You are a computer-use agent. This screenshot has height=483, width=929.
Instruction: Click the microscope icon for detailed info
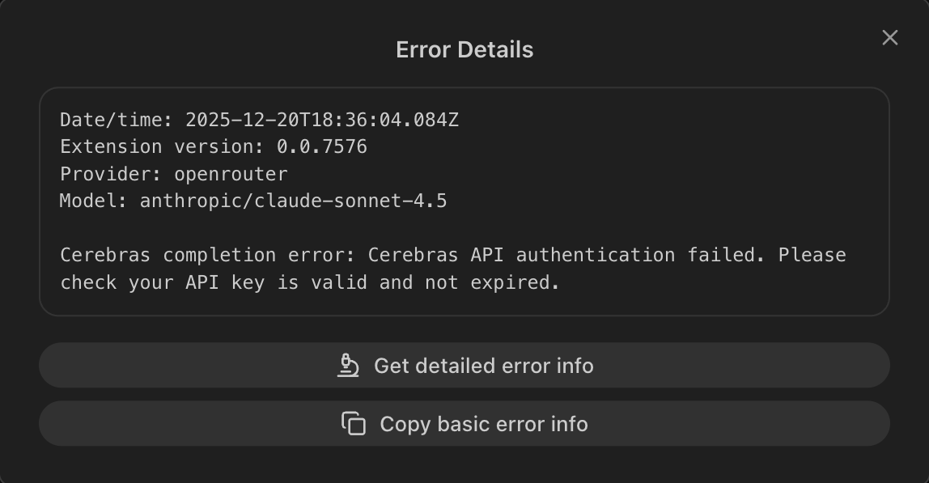pyautogui.click(x=348, y=366)
